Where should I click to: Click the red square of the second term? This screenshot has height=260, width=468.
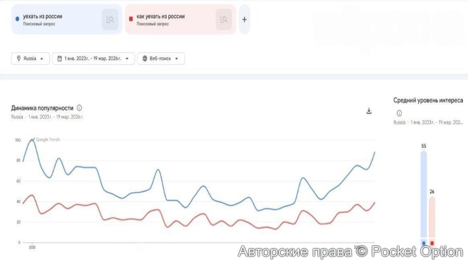pos(131,19)
